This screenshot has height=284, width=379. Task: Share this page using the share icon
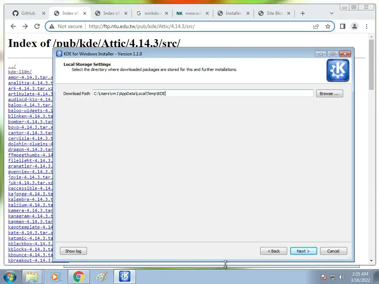pos(316,26)
